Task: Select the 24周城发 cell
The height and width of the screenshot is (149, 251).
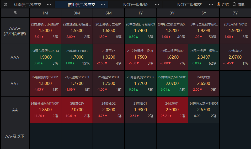Action: pyautogui.click(x=204, y=84)
